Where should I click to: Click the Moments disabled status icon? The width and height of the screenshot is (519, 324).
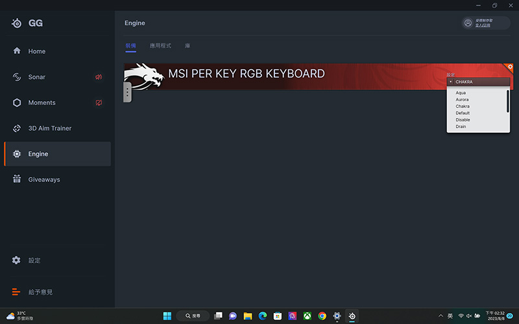pyautogui.click(x=99, y=102)
